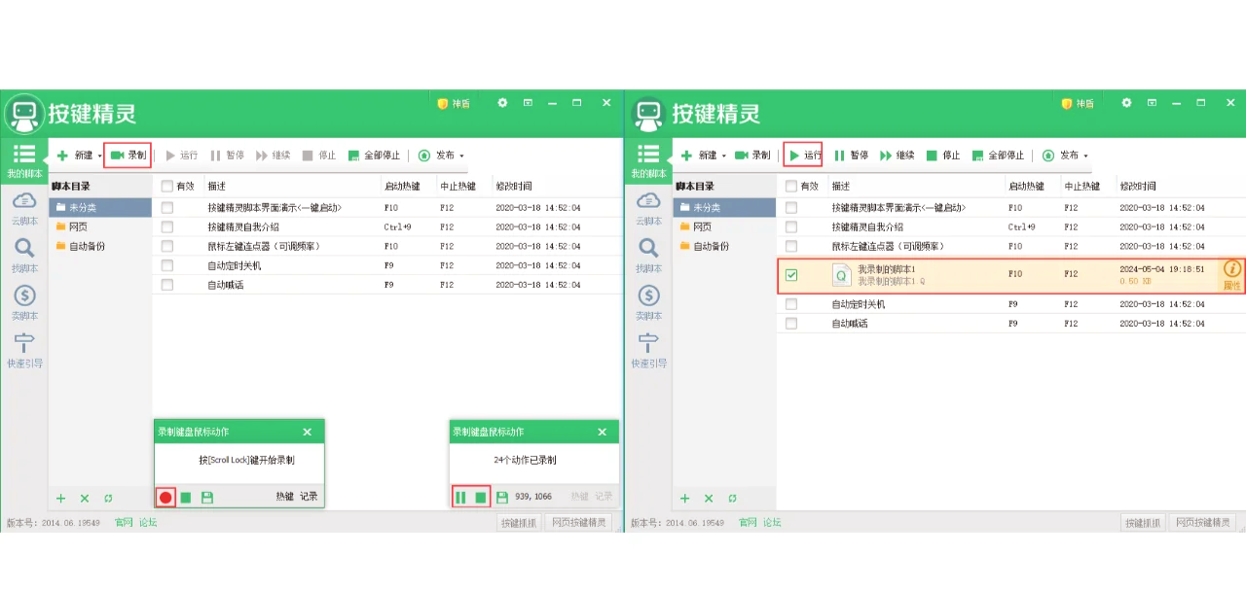Viewport: 1246px width, 592px height.
Task: Toggle 有效 header checkbox in left window
Action: coord(167,186)
